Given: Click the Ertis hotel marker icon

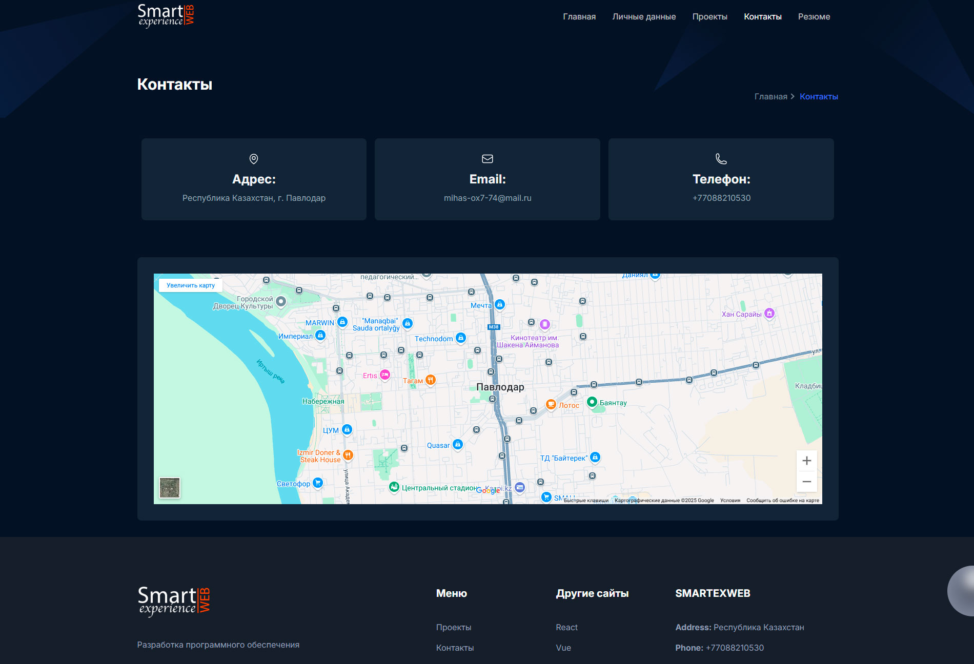Looking at the screenshot, I should (384, 375).
